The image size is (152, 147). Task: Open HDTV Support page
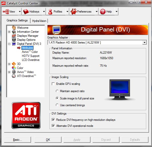(x=31, y=56)
